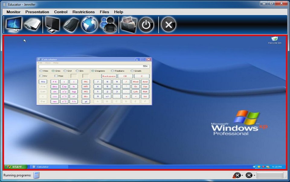Click the Backspace calculator button

(109, 76)
